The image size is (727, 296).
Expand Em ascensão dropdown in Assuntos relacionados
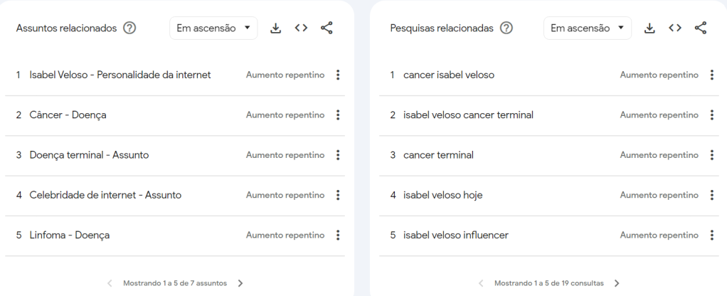tap(213, 28)
